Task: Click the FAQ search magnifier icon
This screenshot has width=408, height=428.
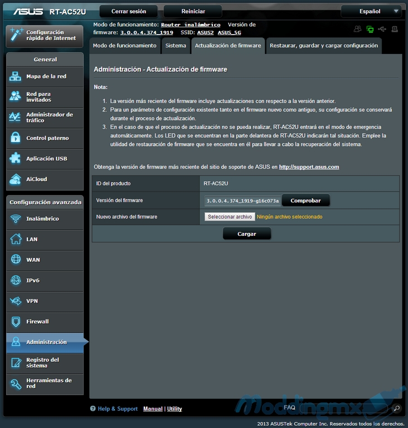Action: [396, 408]
